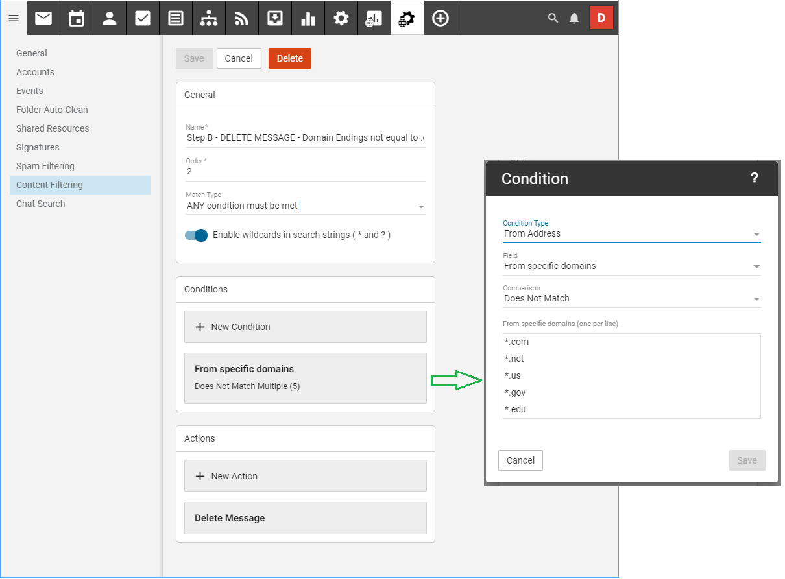
Task: Expand the Match Type dropdown
Action: pyautogui.click(x=305, y=206)
